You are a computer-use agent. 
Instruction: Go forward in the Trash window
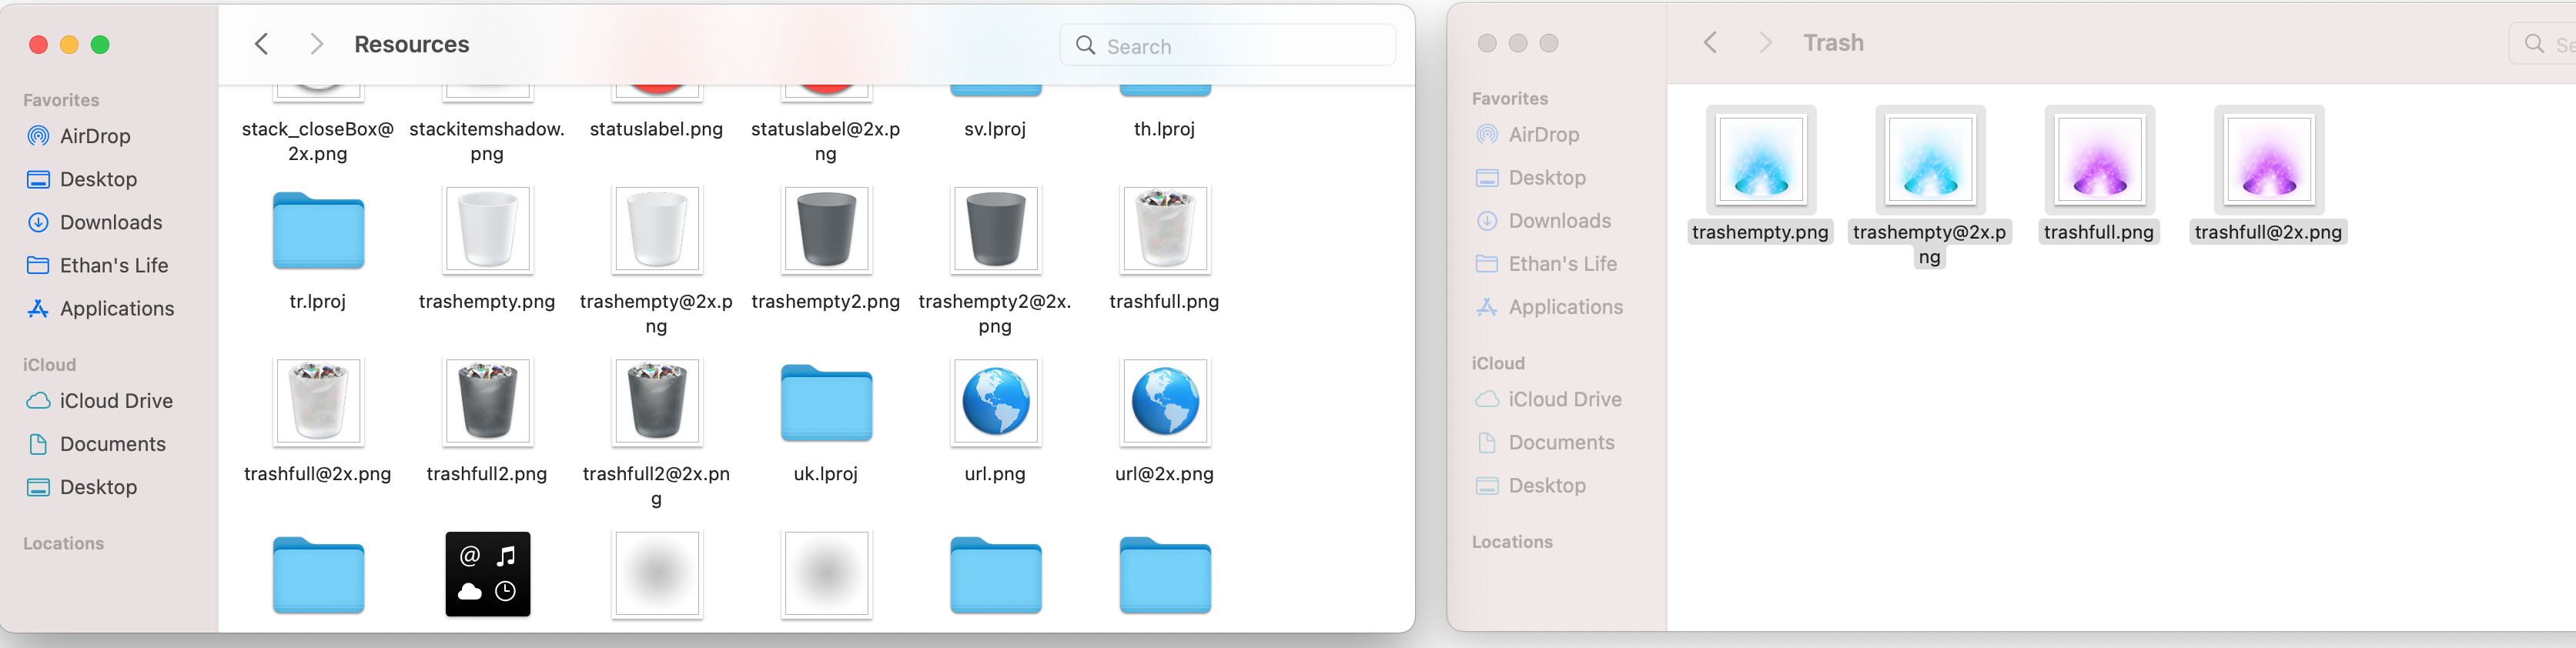point(1766,42)
